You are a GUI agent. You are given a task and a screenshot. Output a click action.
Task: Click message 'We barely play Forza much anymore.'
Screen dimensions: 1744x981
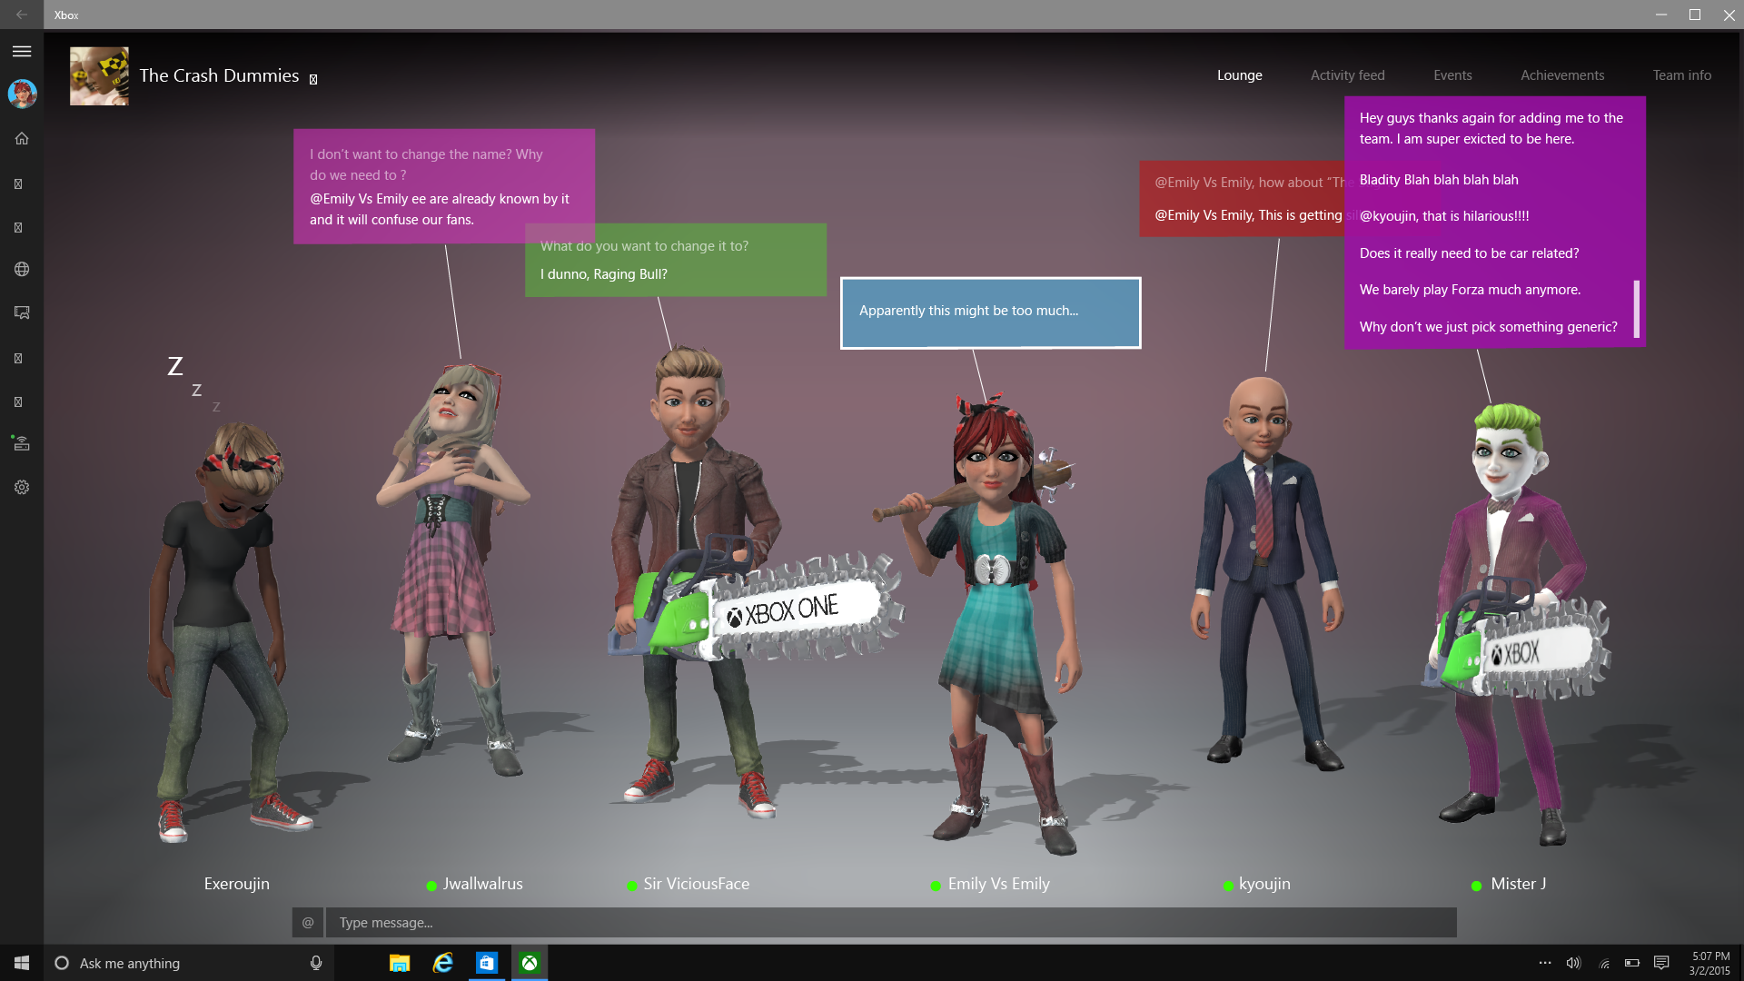tap(1470, 290)
